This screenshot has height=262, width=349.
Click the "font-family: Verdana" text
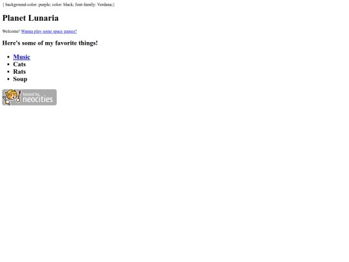coord(94,5)
